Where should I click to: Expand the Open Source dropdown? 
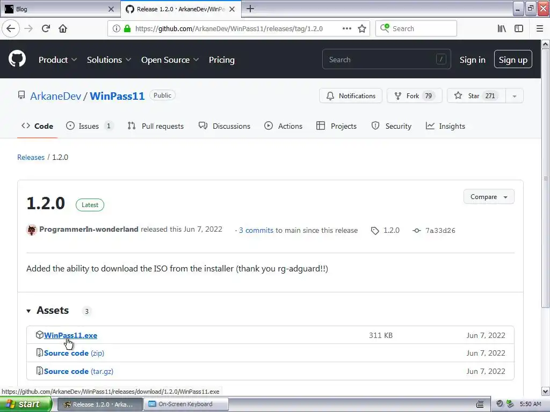pyautogui.click(x=170, y=60)
